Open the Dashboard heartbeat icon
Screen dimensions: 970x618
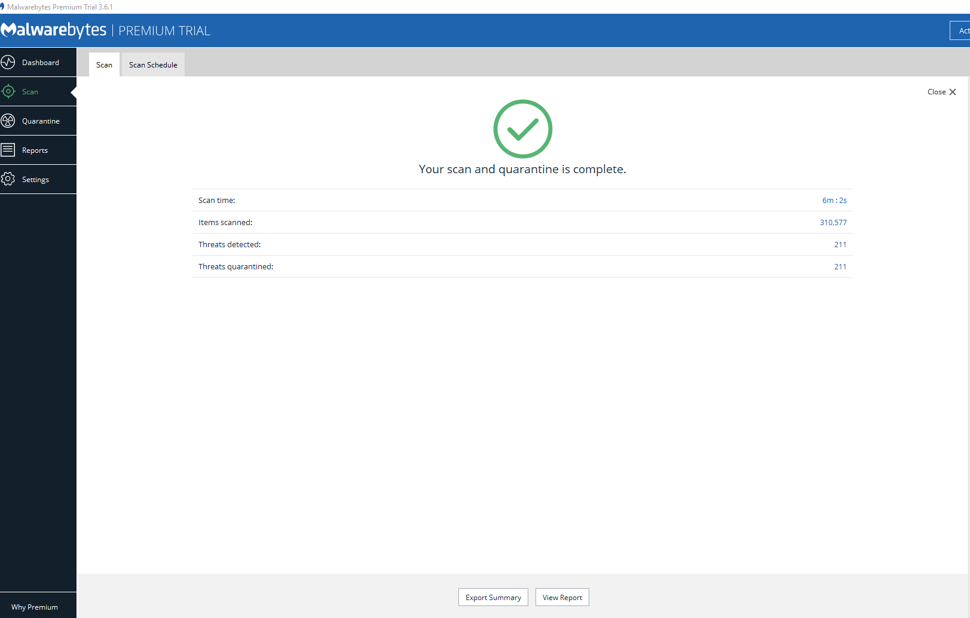(8, 62)
